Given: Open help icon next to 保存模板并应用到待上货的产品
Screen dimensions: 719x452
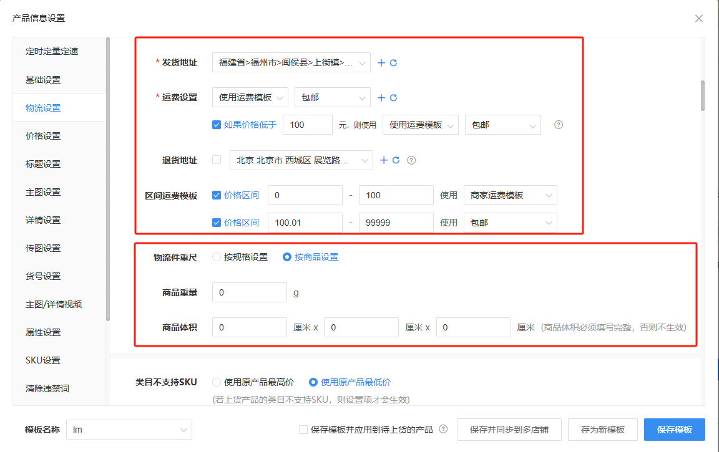Looking at the screenshot, I should point(443,429).
